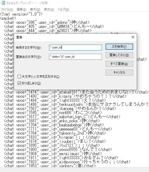Click the line with user_id="ikanoma"
Viewport: 149px width, 172px height.
(60, 108)
